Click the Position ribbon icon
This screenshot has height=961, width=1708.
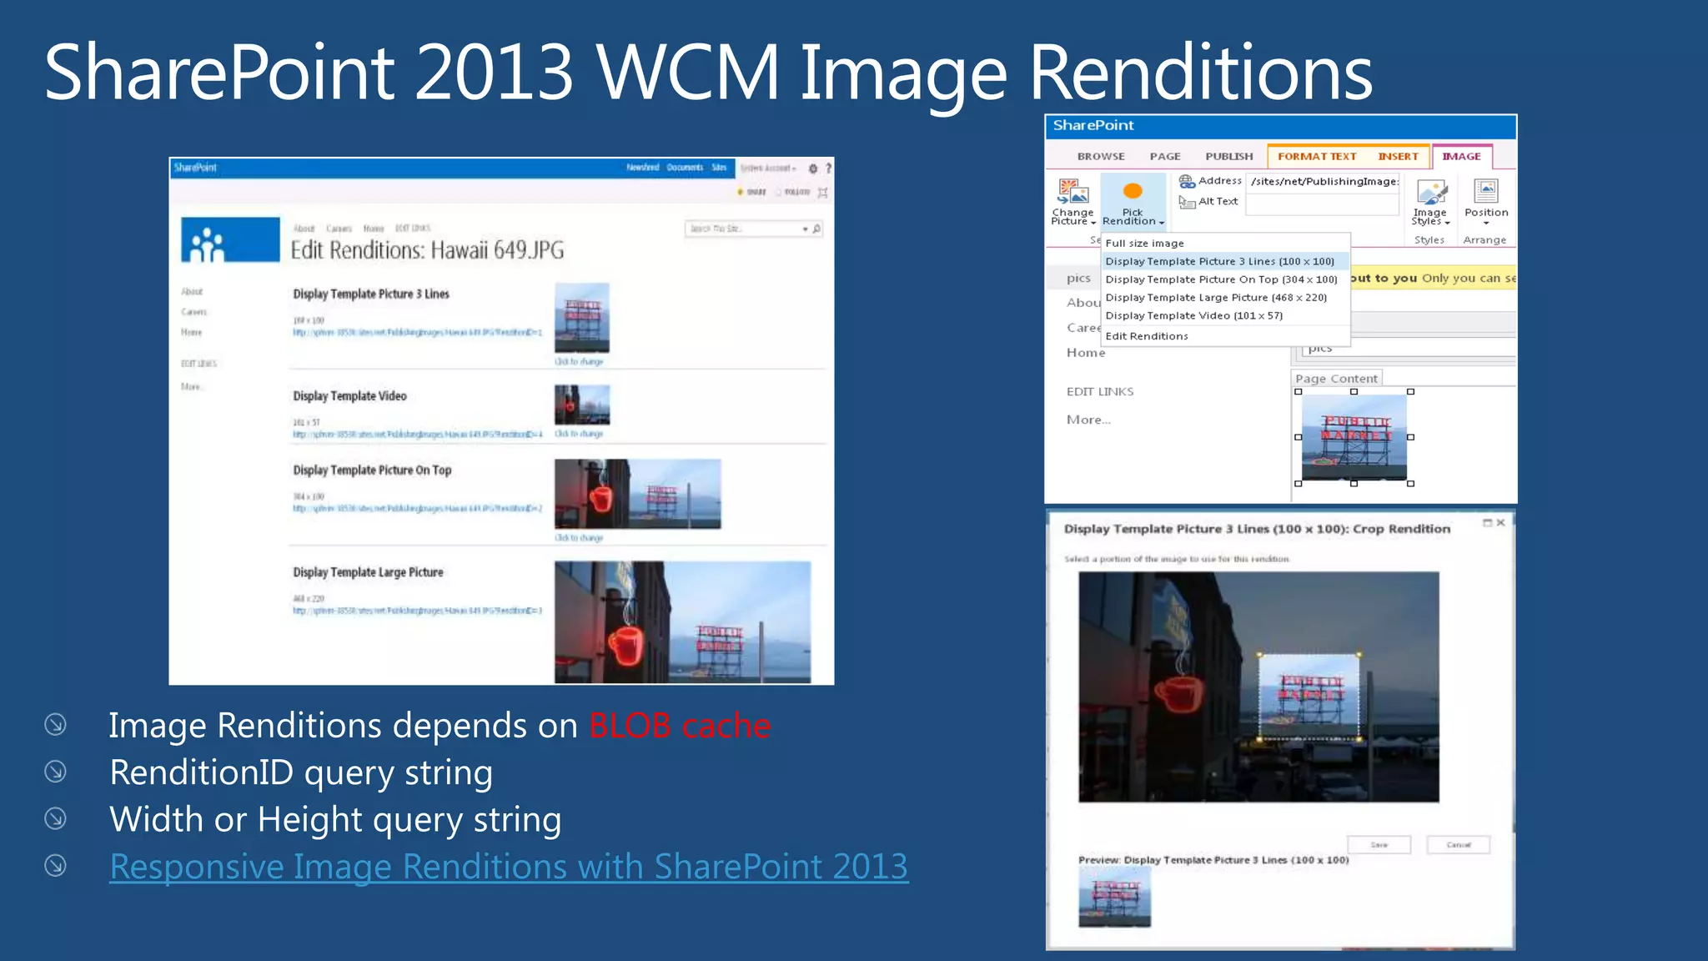tap(1486, 191)
